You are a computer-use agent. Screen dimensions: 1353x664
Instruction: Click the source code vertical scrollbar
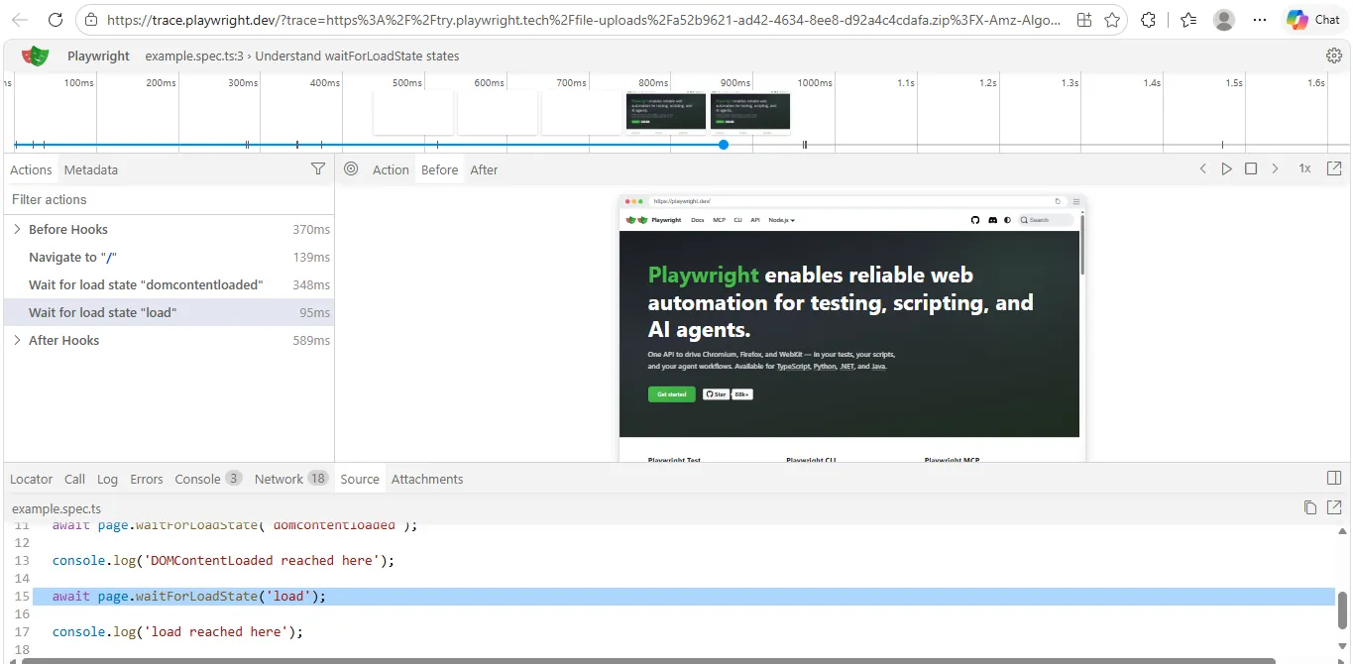pos(1343,611)
